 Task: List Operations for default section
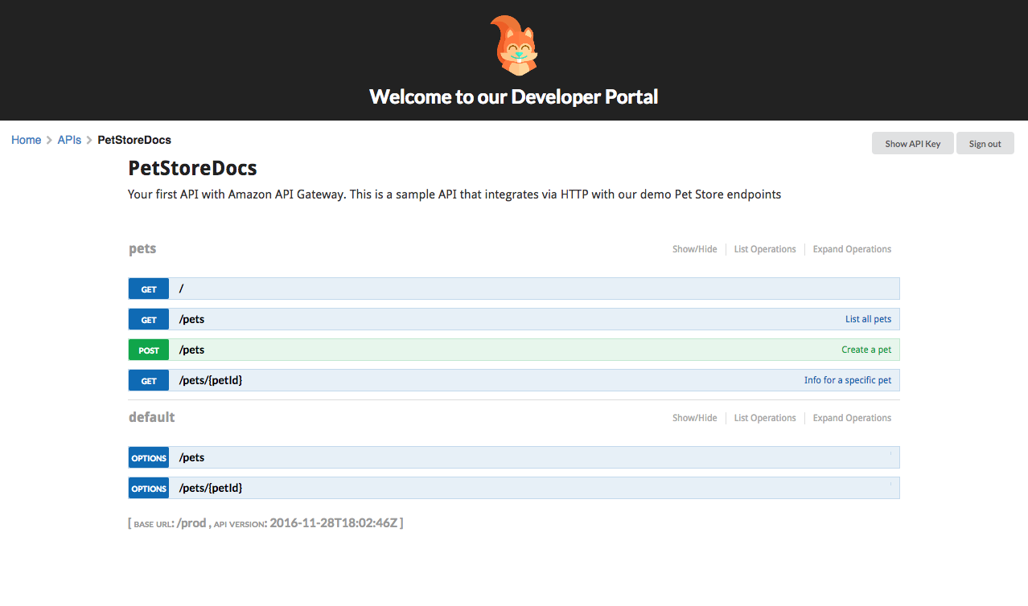coord(765,418)
